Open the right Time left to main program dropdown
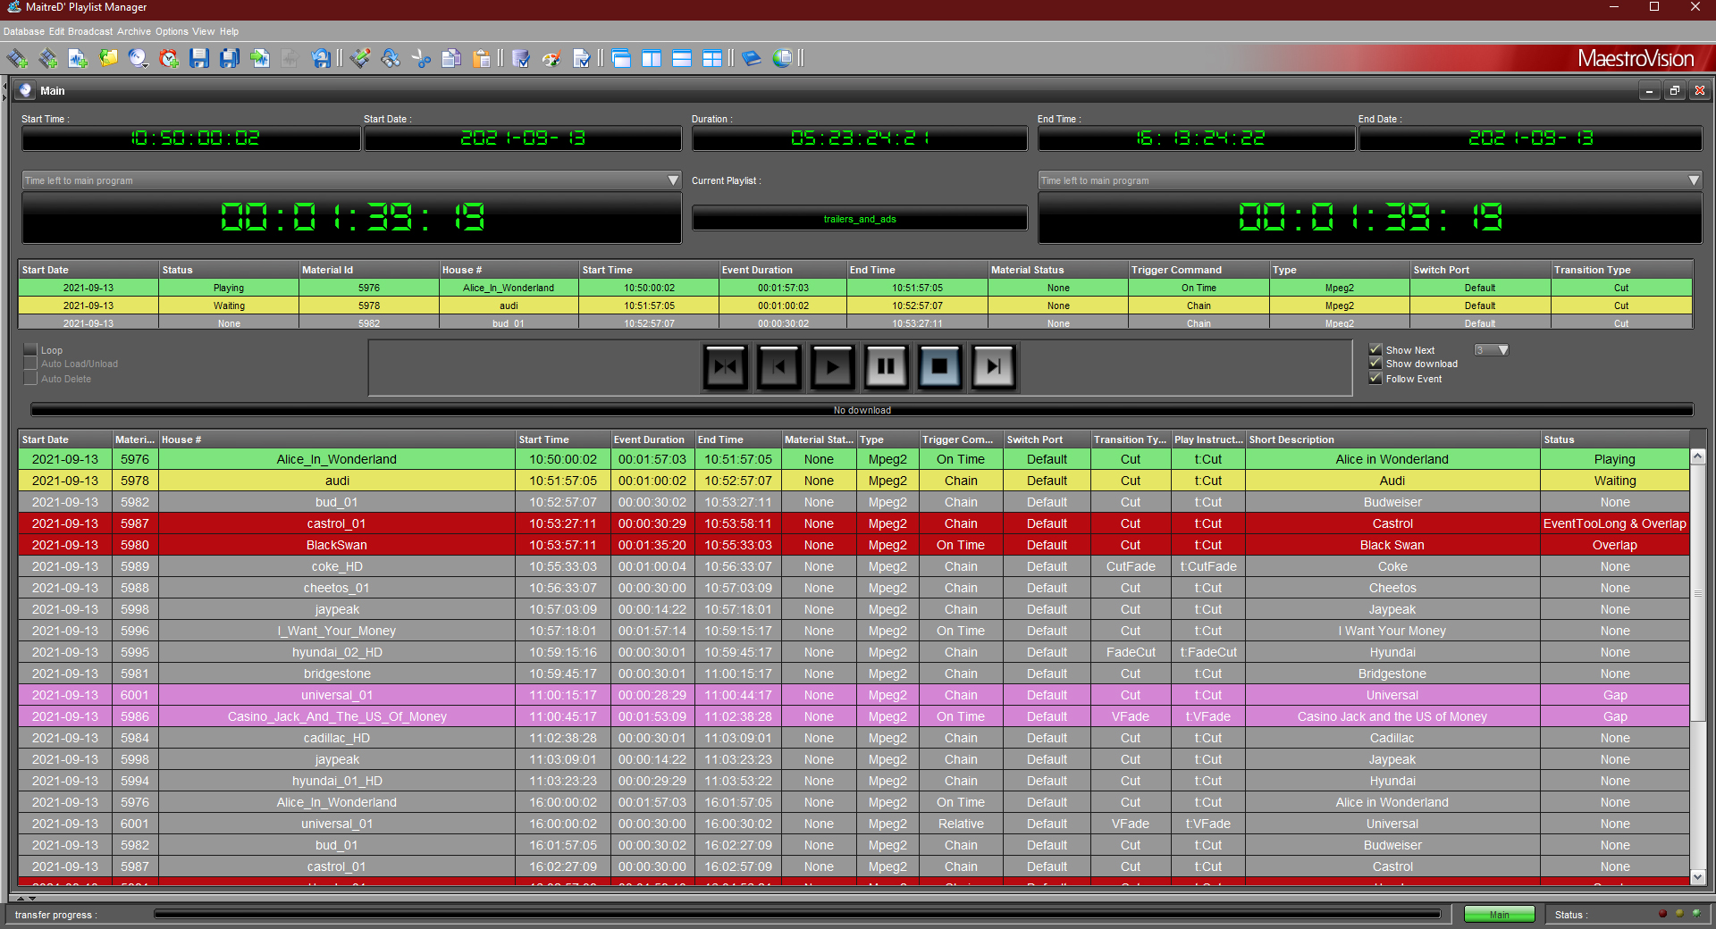1716x929 pixels. pos(1694,180)
